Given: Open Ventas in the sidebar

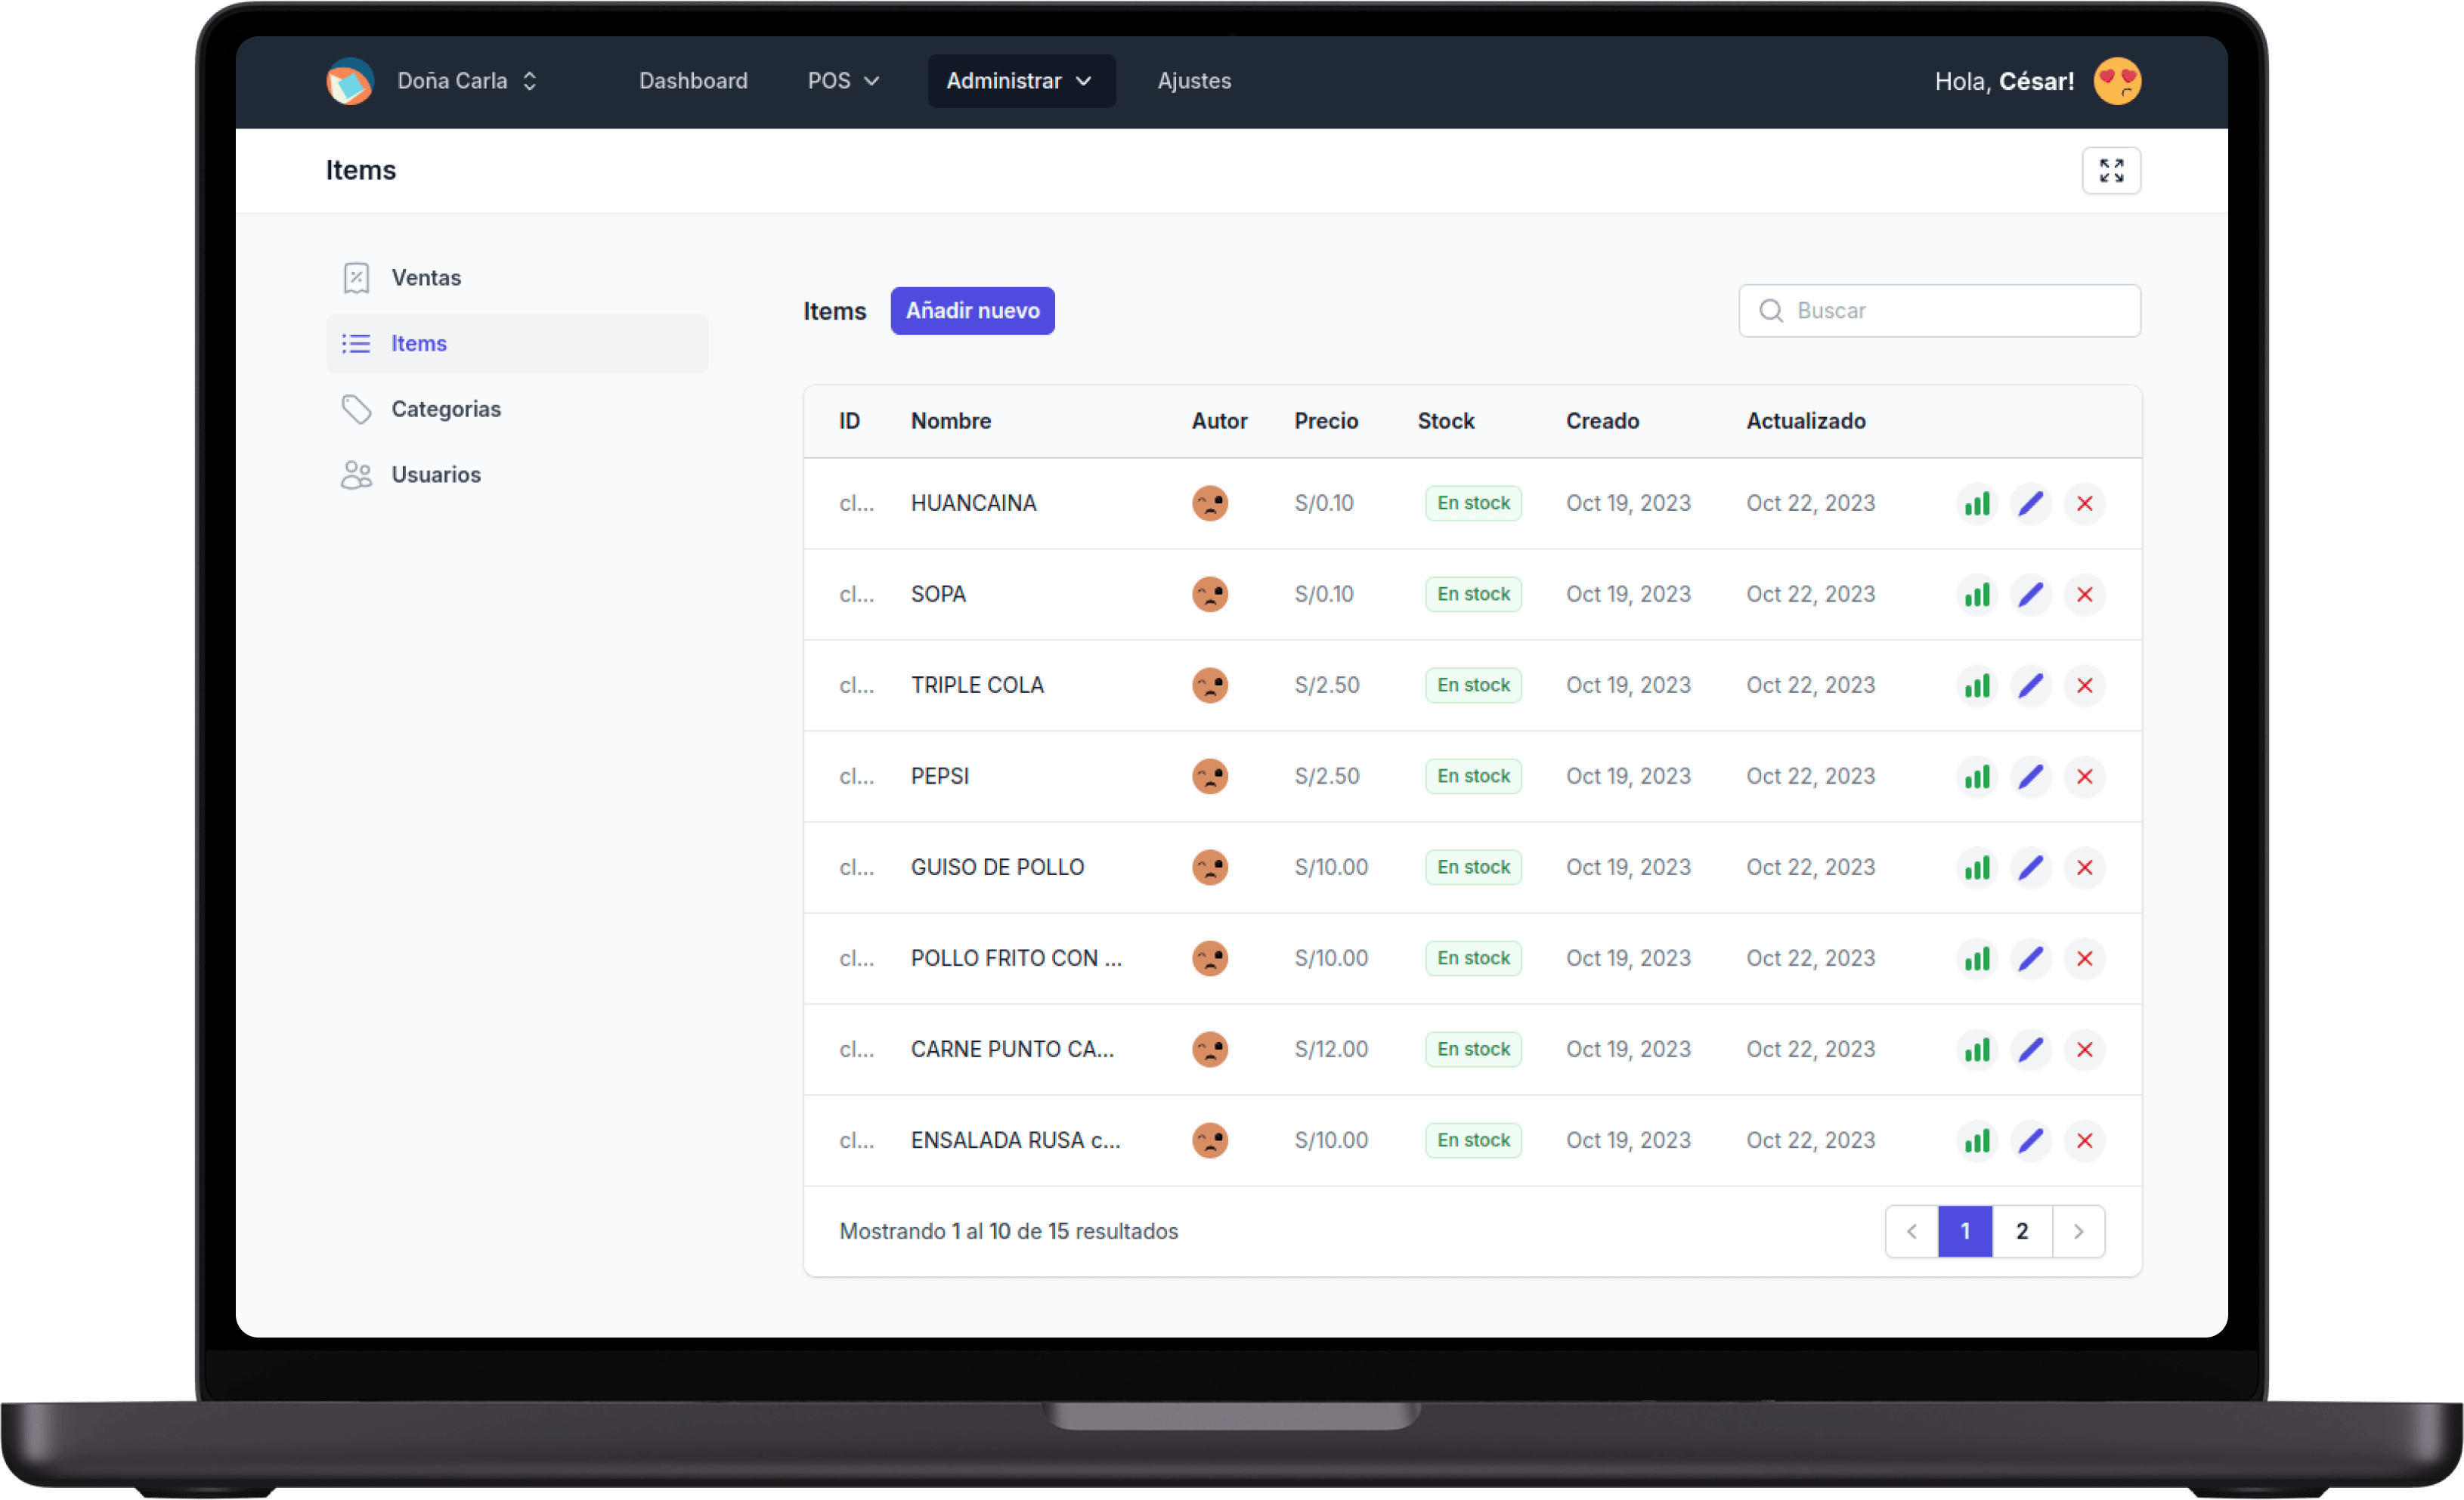Looking at the screenshot, I should pos(425,278).
